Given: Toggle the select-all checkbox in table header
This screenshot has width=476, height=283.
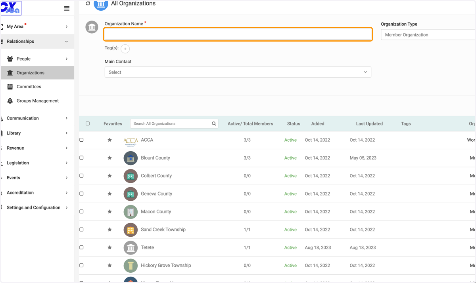Looking at the screenshot, I should point(88,123).
